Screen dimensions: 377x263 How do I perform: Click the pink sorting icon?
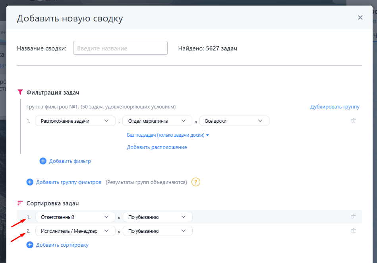pyautogui.click(x=20, y=203)
